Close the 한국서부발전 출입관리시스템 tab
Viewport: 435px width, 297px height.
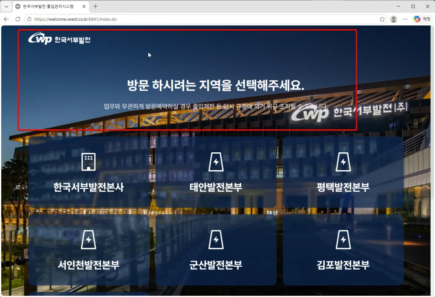[x=84, y=6]
